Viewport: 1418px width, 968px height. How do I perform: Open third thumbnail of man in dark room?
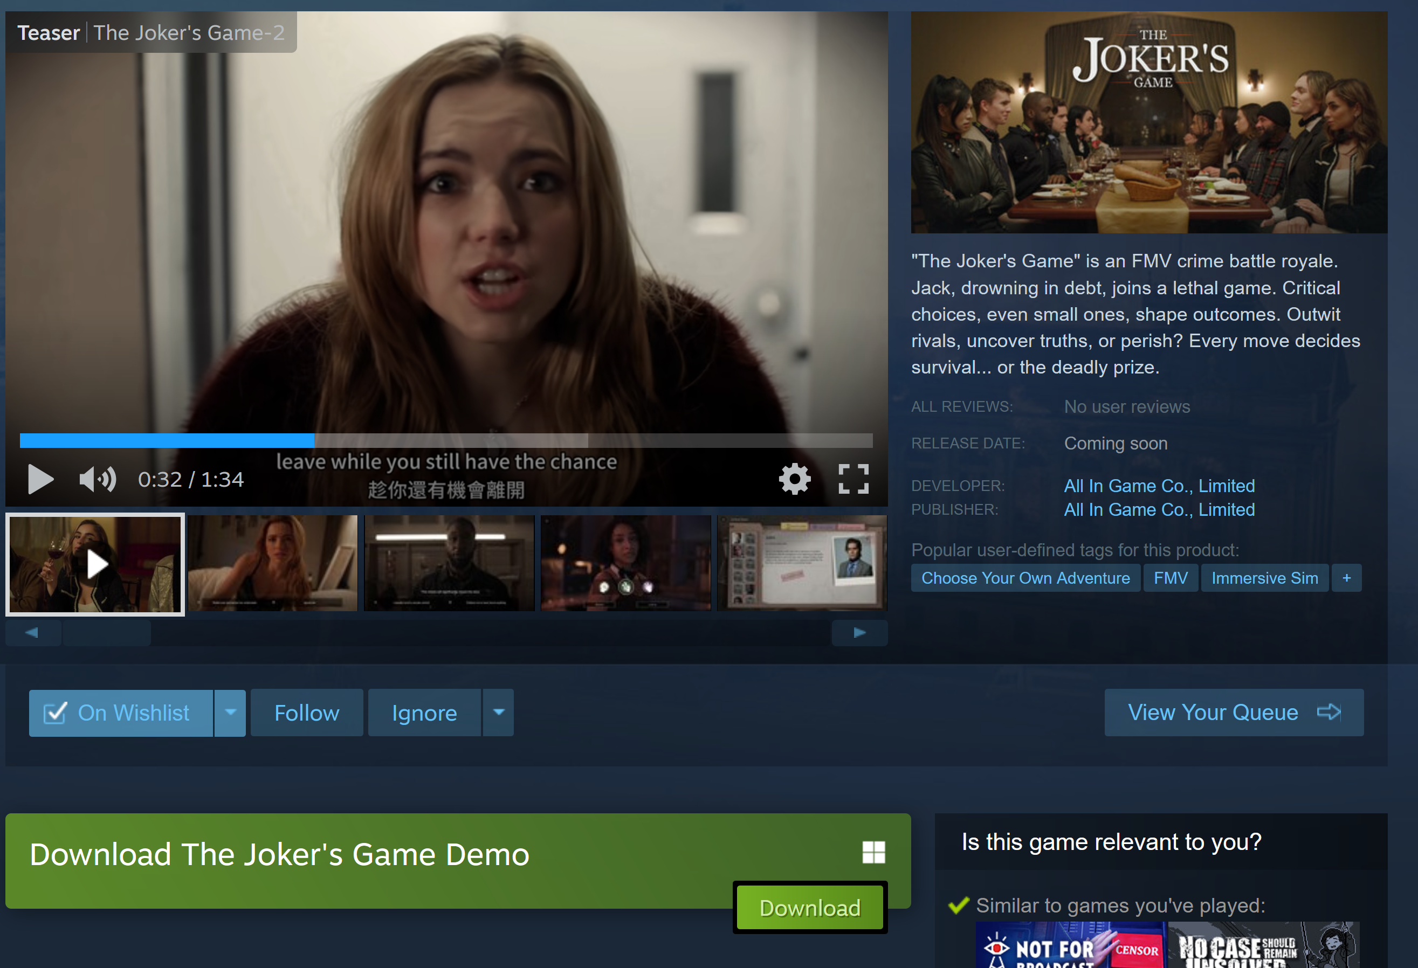449,563
